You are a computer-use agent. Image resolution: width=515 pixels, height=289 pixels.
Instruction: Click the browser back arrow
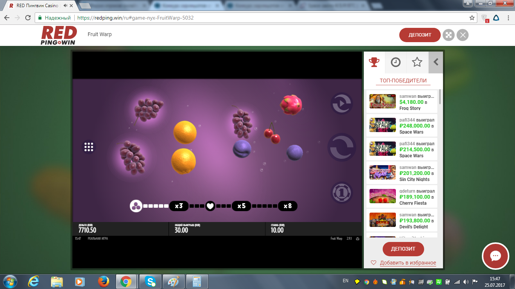pyautogui.click(x=7, y=18)
